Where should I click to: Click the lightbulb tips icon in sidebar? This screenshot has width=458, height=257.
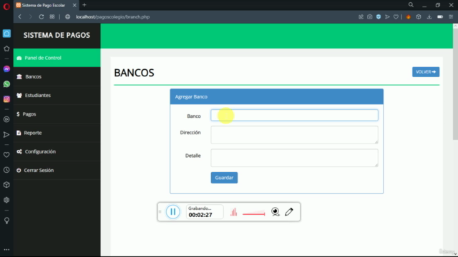(x=6, y=221)
